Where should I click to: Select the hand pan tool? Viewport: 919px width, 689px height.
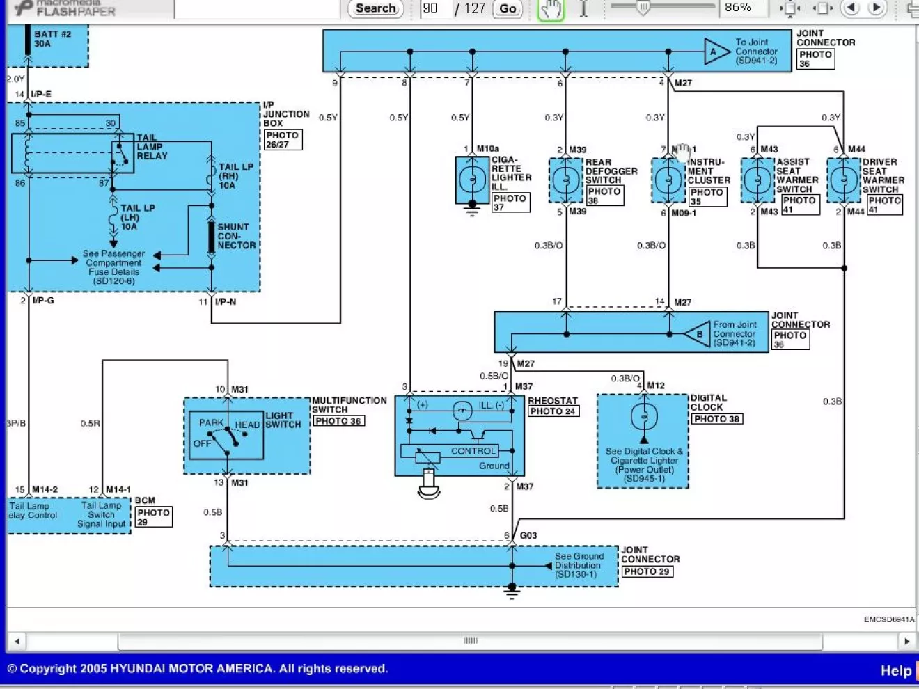pyautogui.click(x=550, y=9)
